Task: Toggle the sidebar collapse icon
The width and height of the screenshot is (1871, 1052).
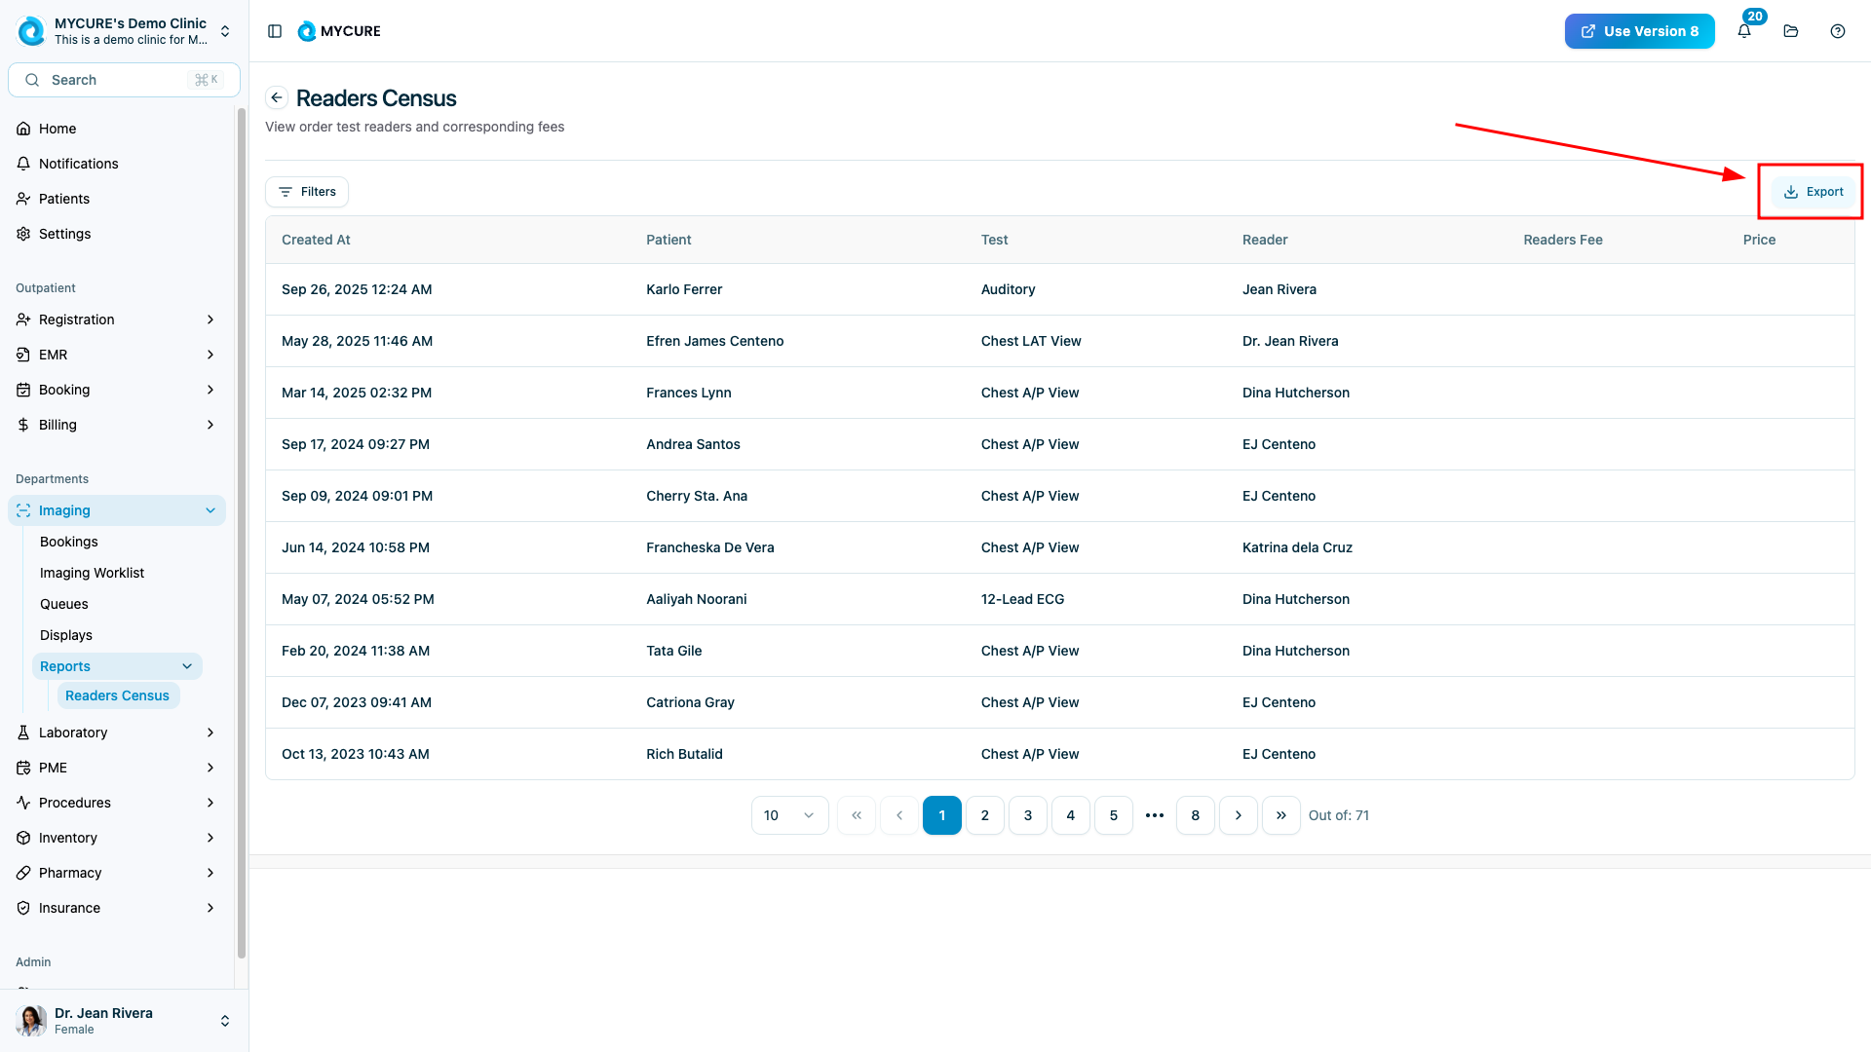Action: [x=275, y=31]
